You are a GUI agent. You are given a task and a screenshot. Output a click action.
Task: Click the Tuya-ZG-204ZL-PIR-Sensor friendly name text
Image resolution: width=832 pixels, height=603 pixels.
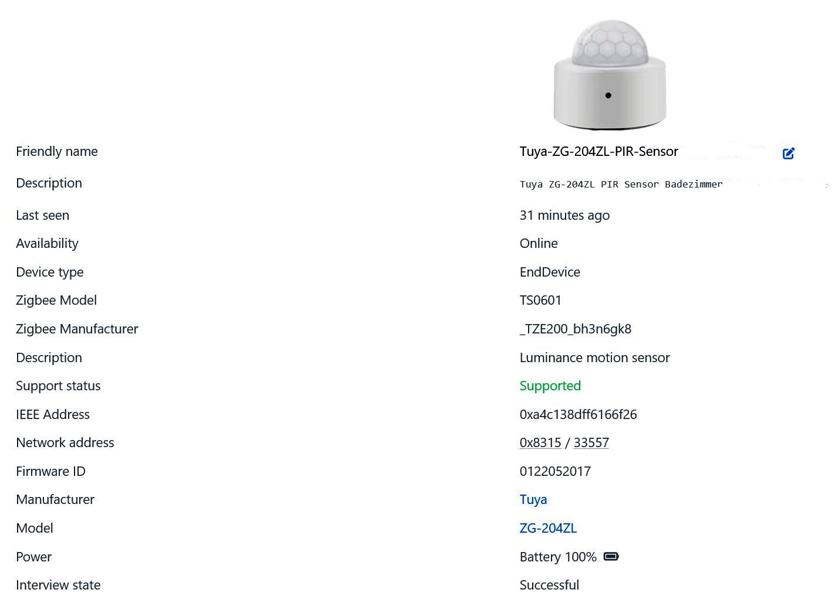(598, 152)
